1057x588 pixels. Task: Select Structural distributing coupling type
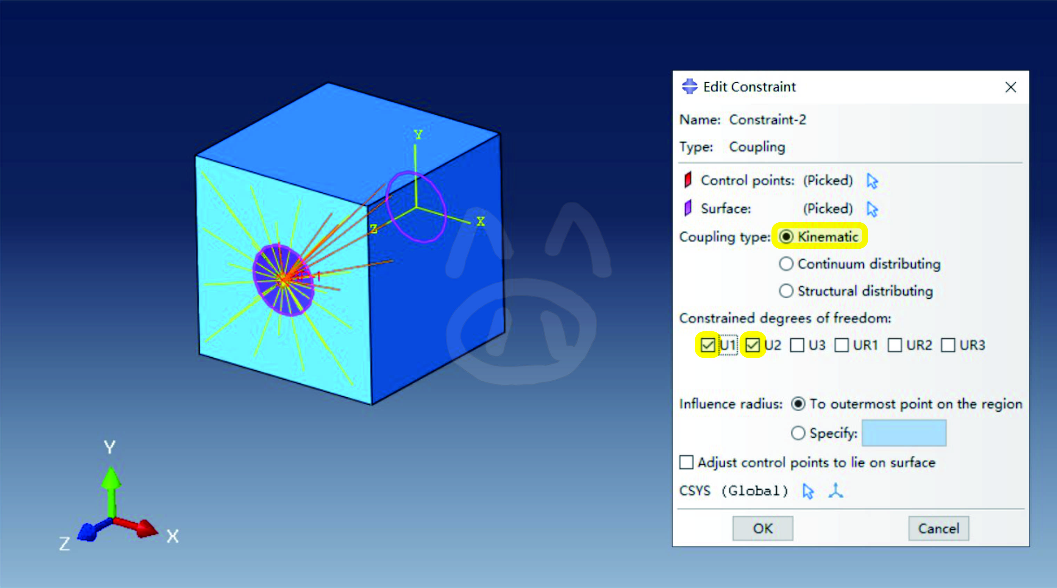point(786,291)
